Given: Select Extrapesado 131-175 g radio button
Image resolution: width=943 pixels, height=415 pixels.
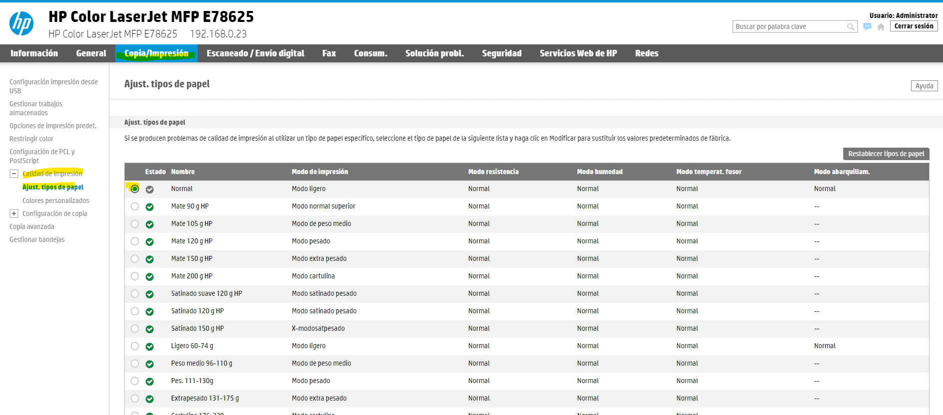Looking at the screenshot, I should (x=135, y=398).
